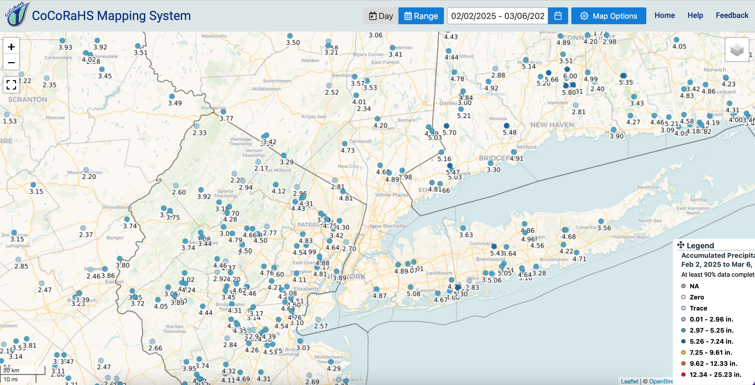Viewport: 755px width, 385px height.
Task: Click the date range input field
Action: (497, 16)
